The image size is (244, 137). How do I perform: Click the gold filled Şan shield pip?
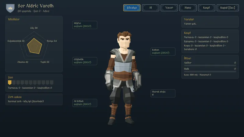10,83
